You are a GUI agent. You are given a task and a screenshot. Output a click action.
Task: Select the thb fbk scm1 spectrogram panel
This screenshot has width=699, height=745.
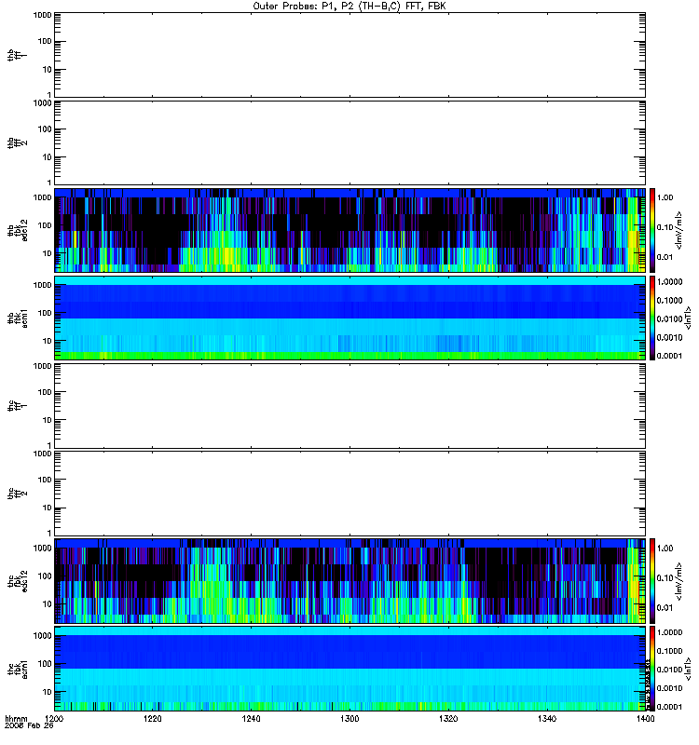350,318
